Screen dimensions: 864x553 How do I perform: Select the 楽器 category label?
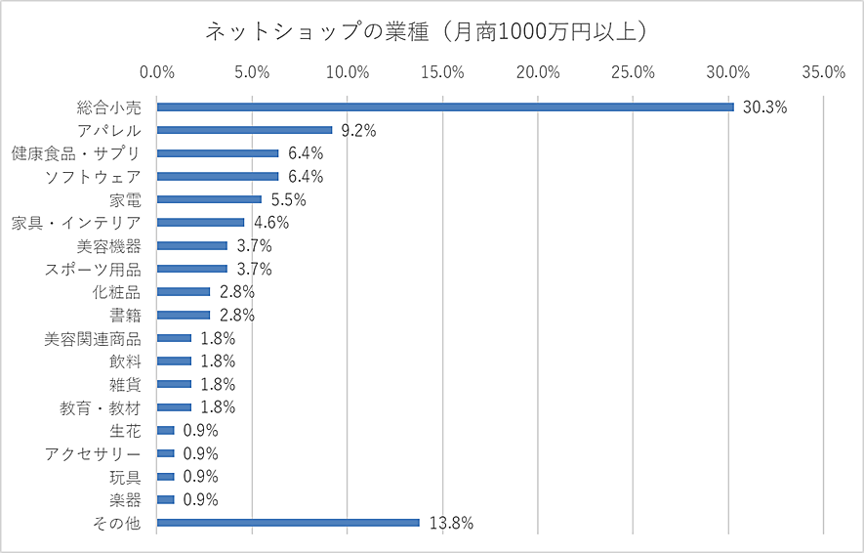click(125, 500)
